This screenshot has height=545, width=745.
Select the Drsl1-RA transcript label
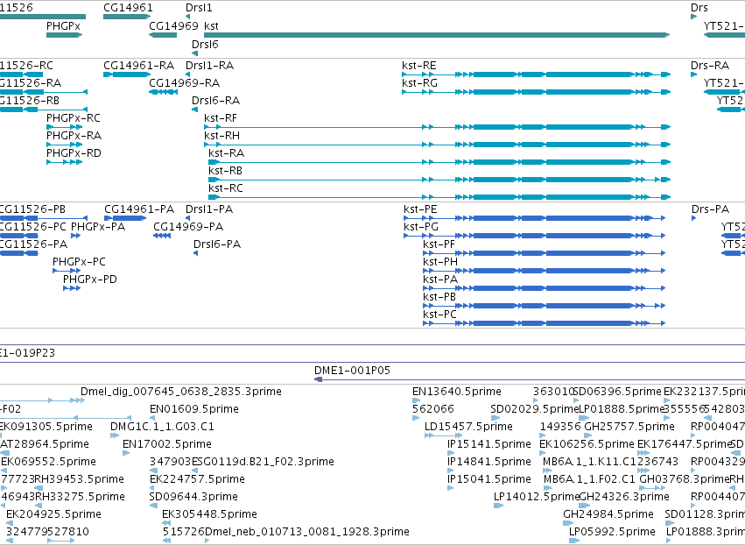point(209,65)
